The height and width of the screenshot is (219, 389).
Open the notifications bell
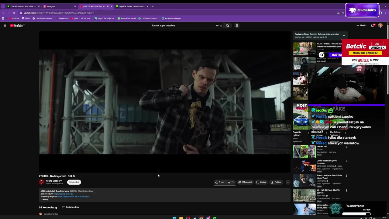372,26
